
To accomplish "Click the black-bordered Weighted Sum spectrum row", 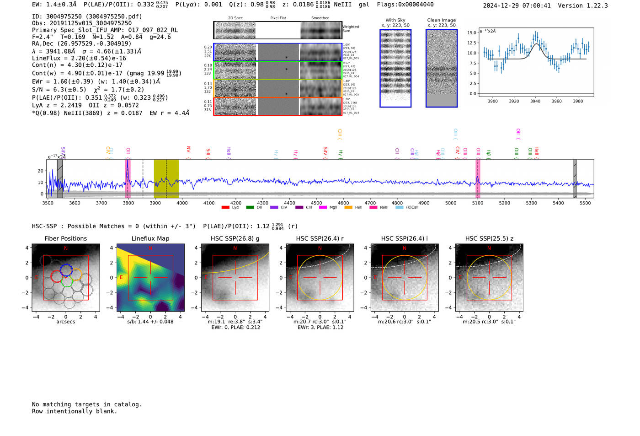I will [278, 30].
